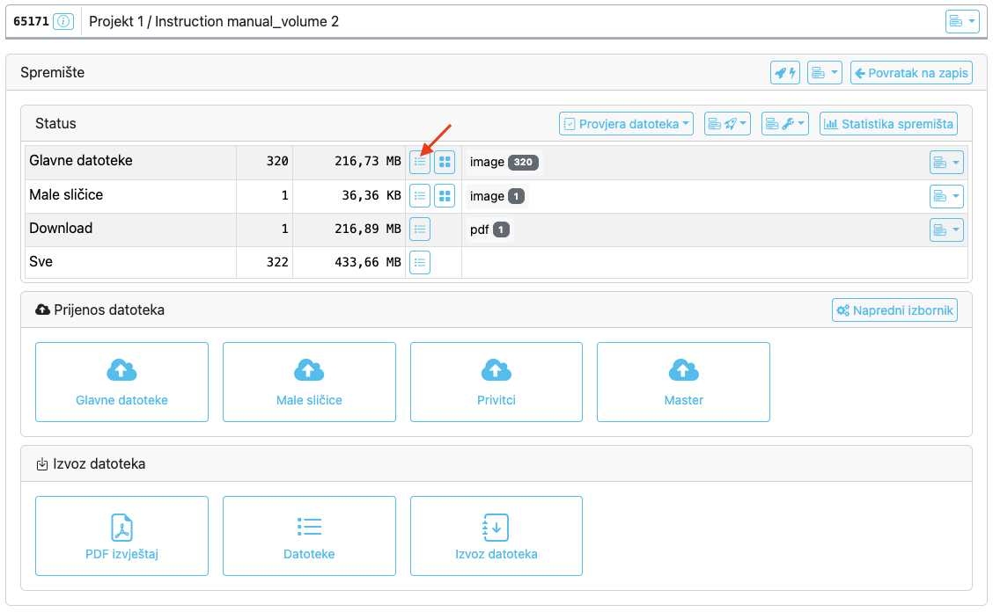Click the 216,89 MB size value

tap(368, 229)
